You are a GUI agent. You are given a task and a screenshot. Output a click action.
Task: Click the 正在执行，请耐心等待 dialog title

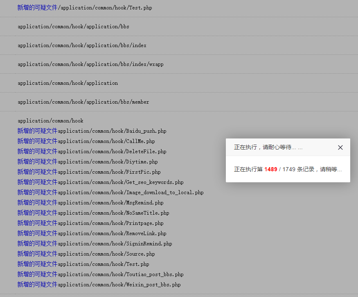click(268, 147)
